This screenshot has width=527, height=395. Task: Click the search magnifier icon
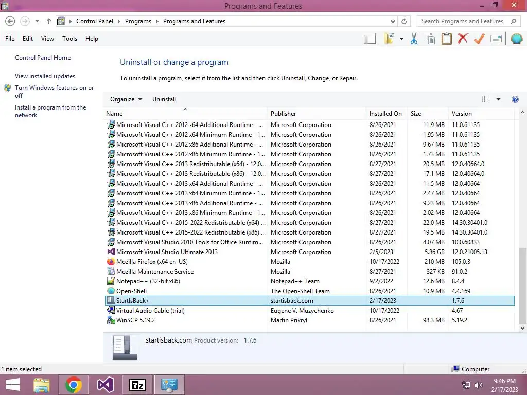[x=513, y=21]
